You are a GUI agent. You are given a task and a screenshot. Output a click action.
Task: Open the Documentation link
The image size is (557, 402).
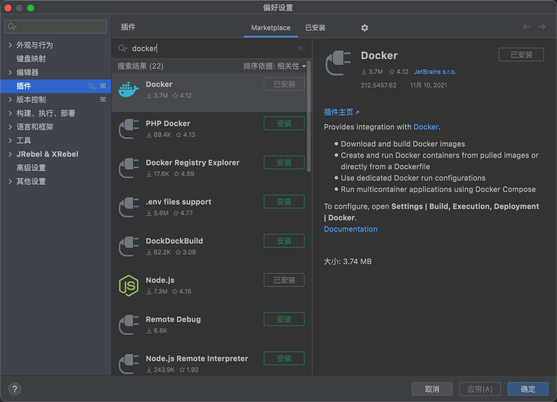[351, 229]
